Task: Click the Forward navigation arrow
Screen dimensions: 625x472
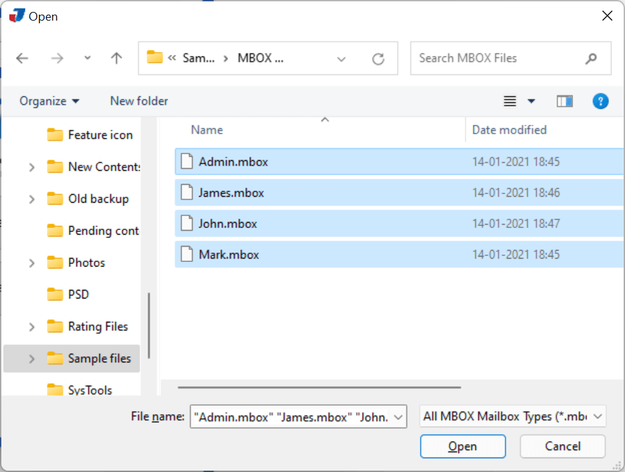Action: coord(57,59)
